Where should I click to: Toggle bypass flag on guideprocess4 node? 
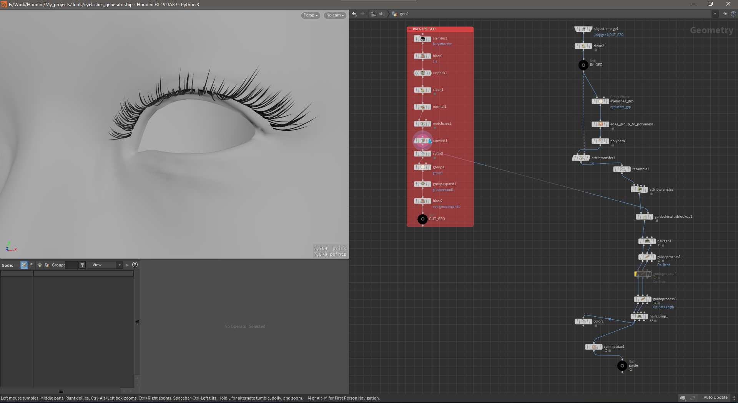636,274
